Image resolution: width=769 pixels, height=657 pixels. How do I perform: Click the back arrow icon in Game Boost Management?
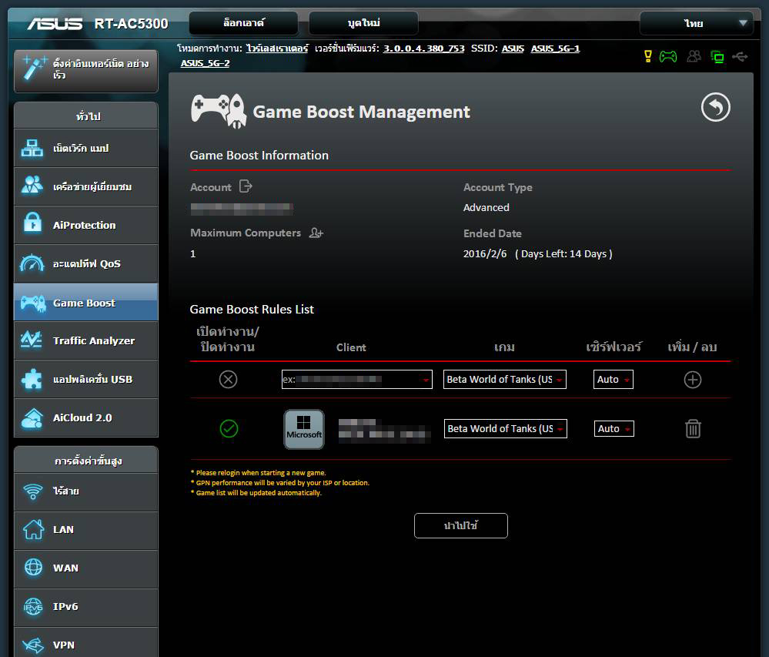coord(716,107)
